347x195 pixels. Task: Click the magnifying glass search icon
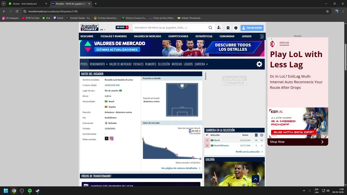tap(210, 28)
